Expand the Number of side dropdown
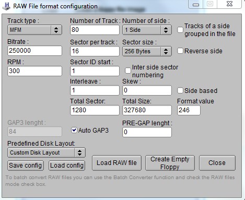The image size is (245, 200). tap(147, 30)
